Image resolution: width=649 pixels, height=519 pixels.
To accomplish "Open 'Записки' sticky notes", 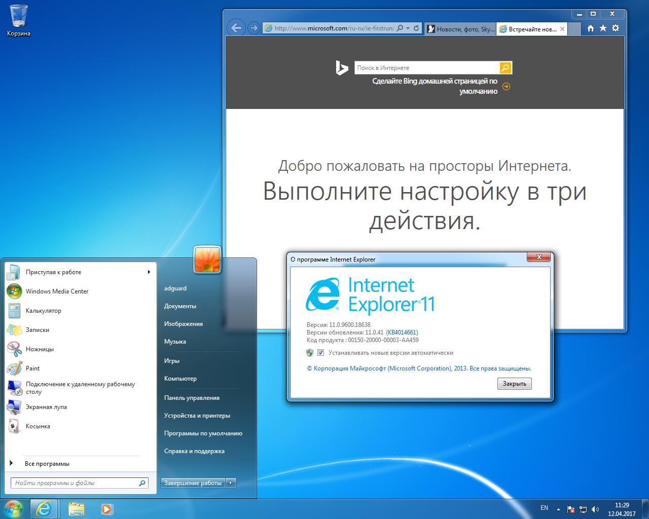I will [79, 330].
